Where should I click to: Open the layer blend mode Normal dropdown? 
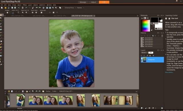(144, 53)
